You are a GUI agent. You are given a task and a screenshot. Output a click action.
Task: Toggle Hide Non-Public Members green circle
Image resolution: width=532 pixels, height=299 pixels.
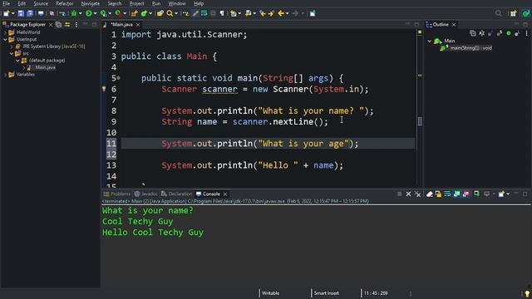pyautogui.click(x=508, y=33)
